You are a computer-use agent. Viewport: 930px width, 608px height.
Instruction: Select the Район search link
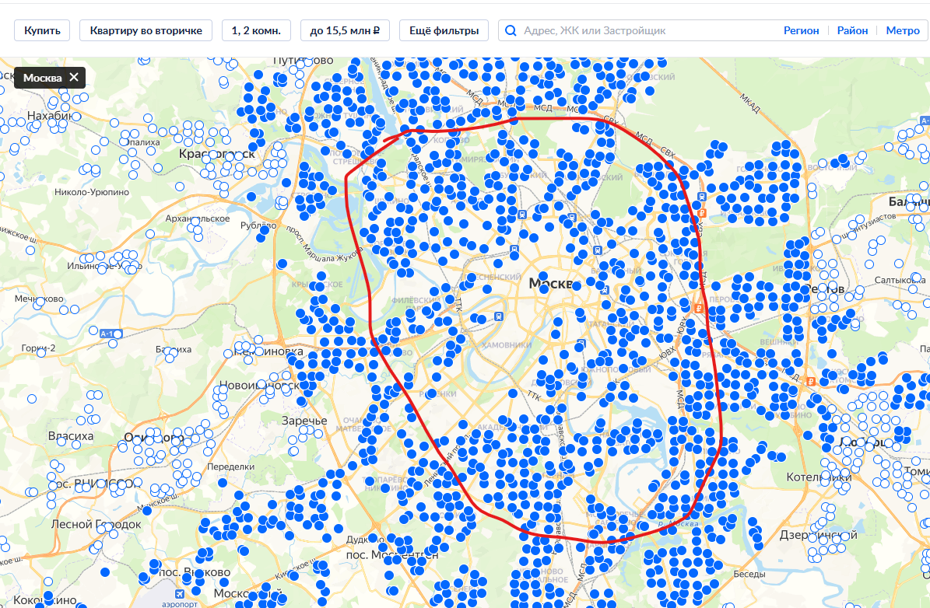852,30
